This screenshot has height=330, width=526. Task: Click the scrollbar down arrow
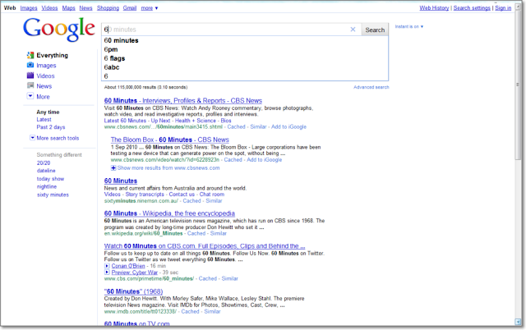coord(518,322)
